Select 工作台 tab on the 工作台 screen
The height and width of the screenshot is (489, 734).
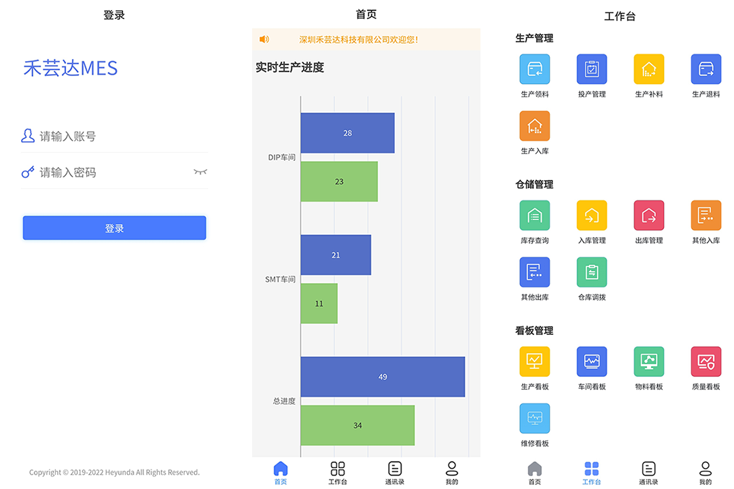[x=592, y=473]
